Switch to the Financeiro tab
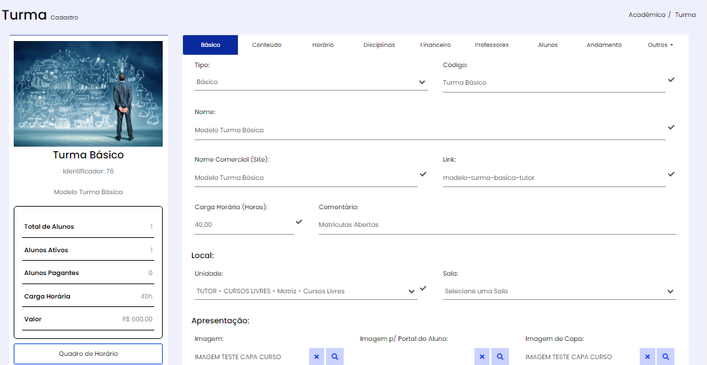The width and height of the screenshot is (707, 365). click(435, 45)
